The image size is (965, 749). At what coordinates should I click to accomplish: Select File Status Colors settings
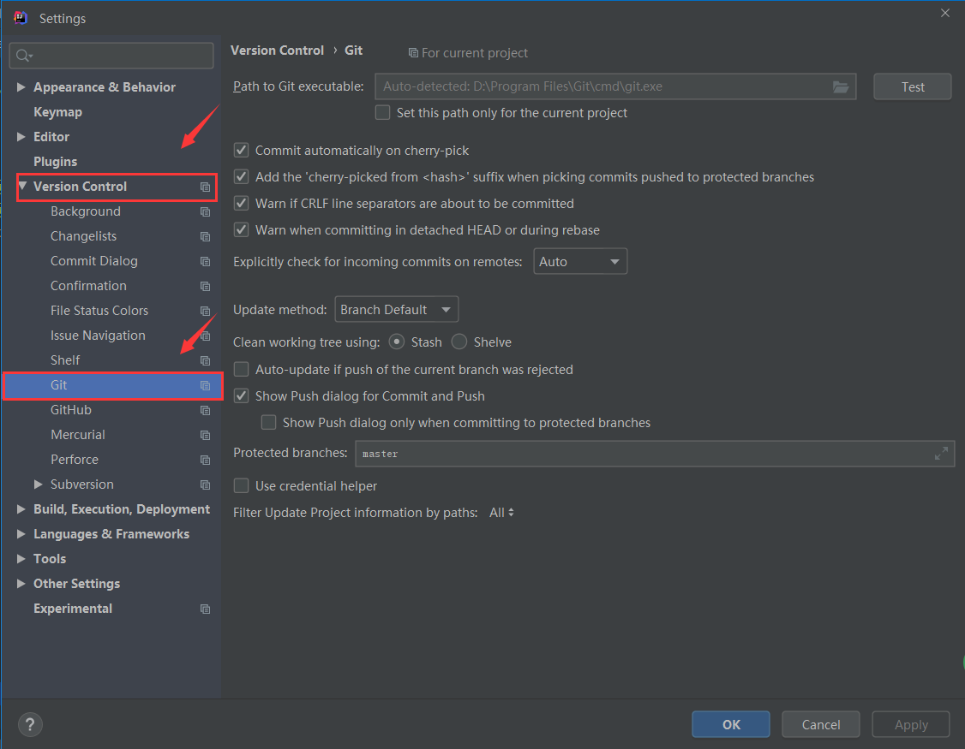[x=99, y=311]
